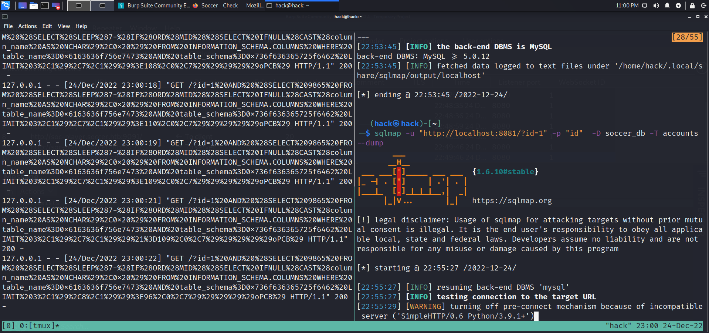The image size is (709, 333).
Task: Click the terminal window title bar icon
Action: point(5,17)
